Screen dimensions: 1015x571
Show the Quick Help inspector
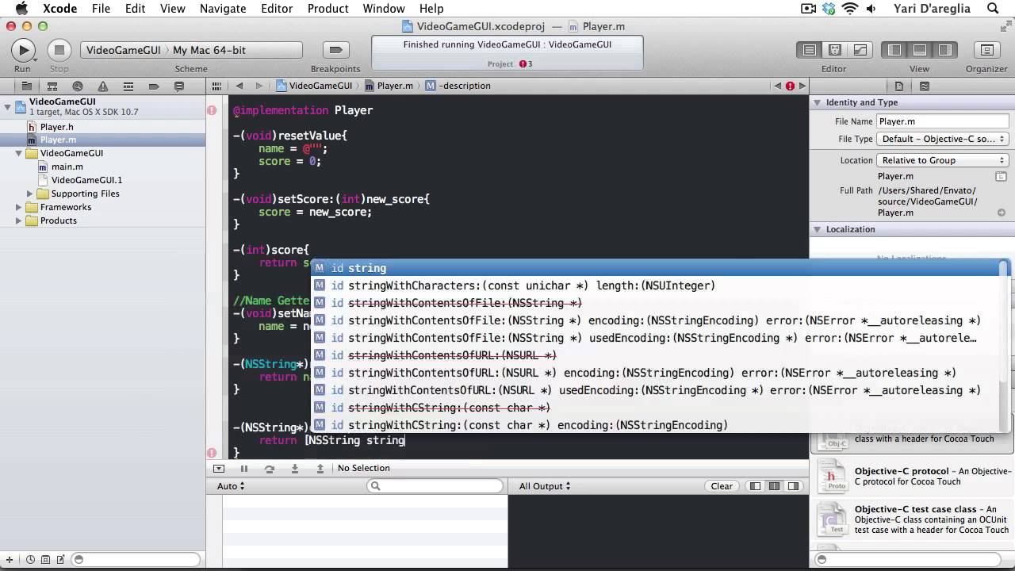[925, 86]
